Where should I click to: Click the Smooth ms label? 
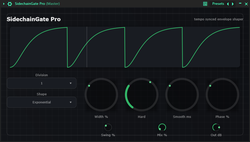182,117
